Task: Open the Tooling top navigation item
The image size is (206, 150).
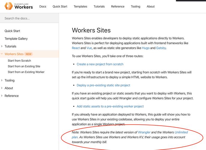Action: point(136,6)
